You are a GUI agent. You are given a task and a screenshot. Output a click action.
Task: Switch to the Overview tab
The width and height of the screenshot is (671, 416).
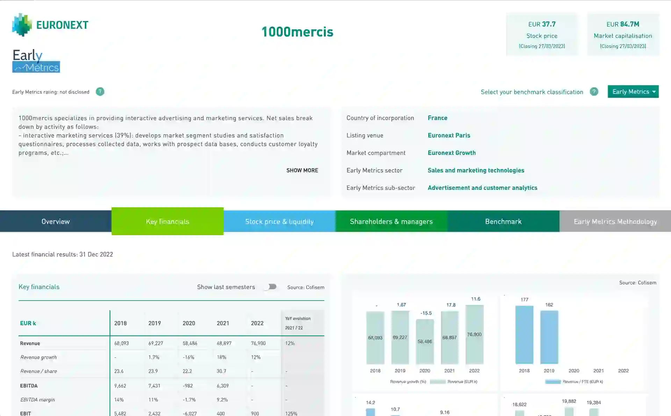[x=56, y=221]
